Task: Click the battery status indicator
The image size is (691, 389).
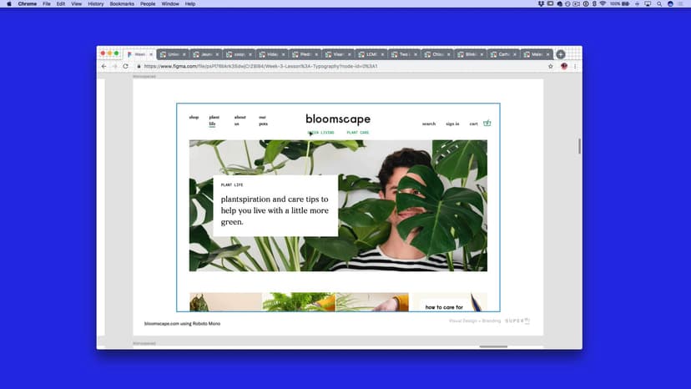Action: 620,3
